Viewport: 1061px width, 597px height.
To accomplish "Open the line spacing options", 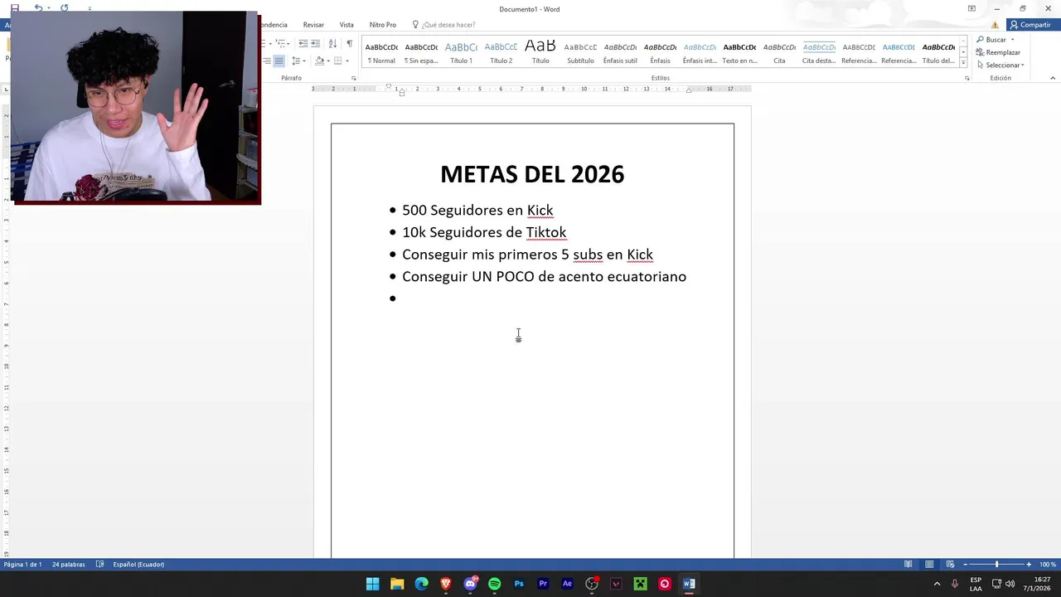I will tap(298, 61).
